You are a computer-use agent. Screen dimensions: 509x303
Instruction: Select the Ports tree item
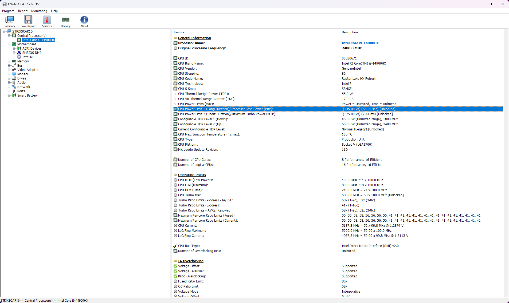pos(21,91)
